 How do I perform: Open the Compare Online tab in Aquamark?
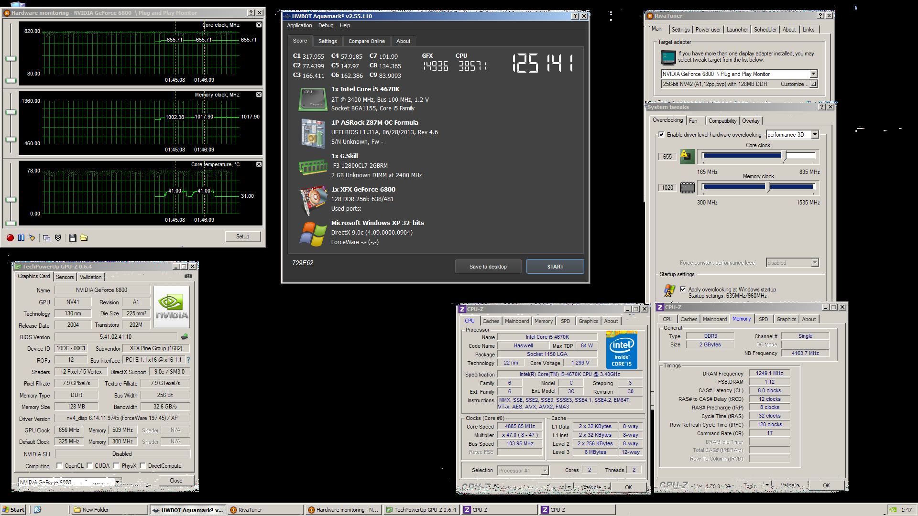point(366,41)
